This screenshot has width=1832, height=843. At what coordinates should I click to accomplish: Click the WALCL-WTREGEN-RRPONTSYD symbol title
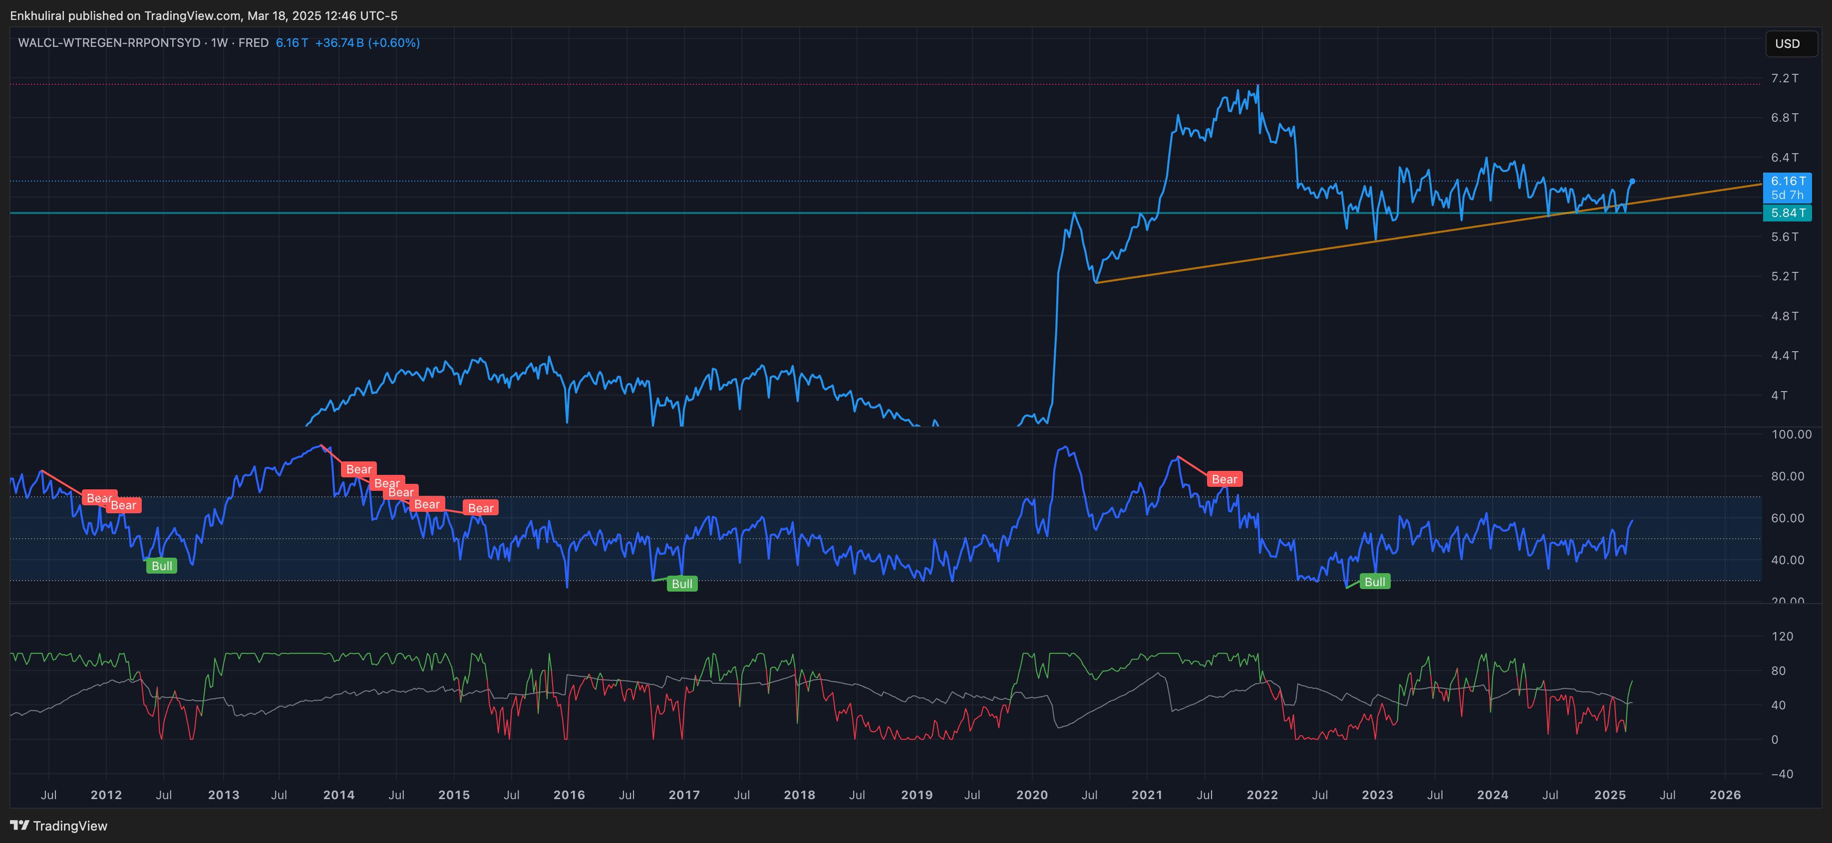[109, 42]
